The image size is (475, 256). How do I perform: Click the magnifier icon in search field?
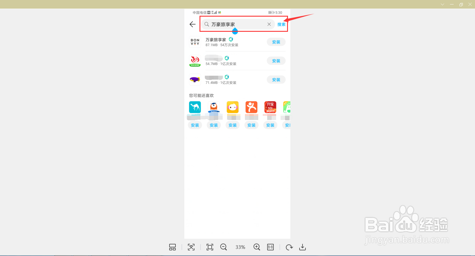click(207, 24)
